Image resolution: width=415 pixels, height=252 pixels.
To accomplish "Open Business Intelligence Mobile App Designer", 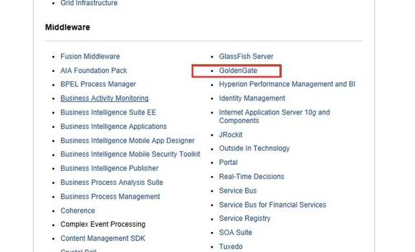I will point(127,141).
